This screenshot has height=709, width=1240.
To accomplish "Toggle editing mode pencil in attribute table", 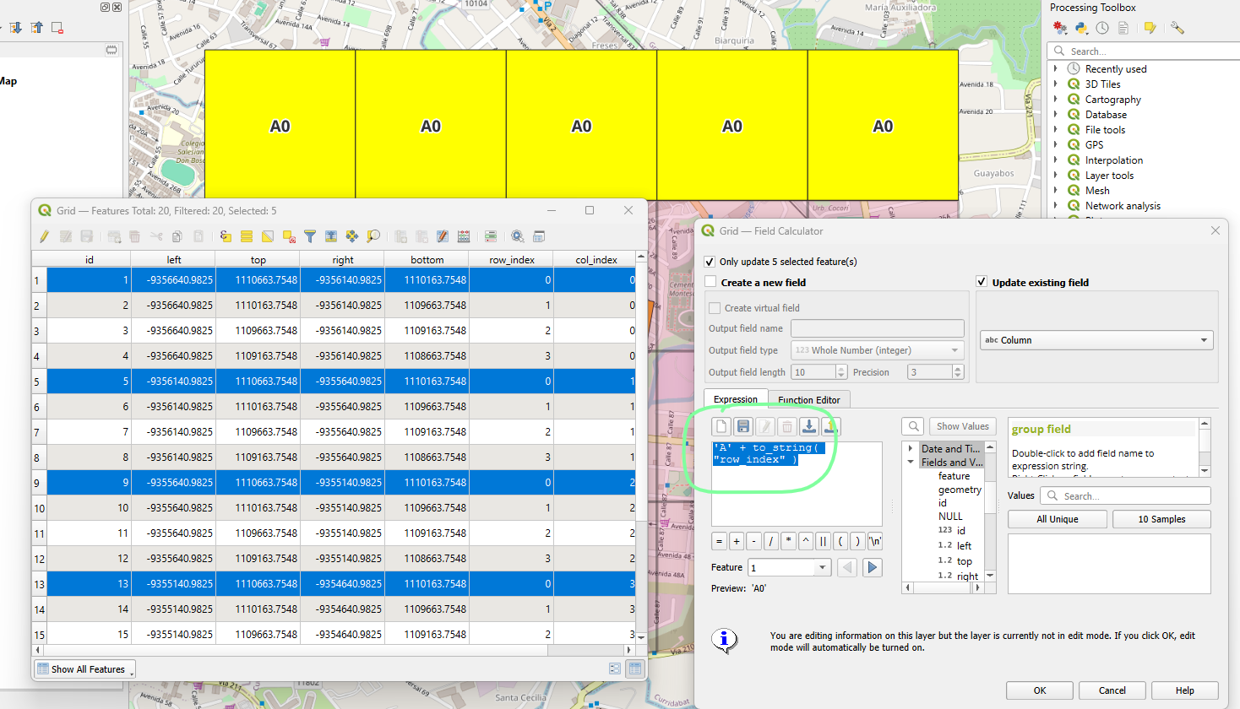I will click(44, 236).
